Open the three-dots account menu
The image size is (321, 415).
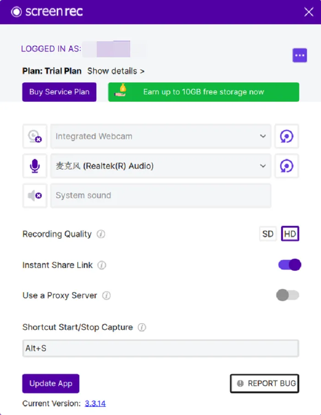pos(299,55)
